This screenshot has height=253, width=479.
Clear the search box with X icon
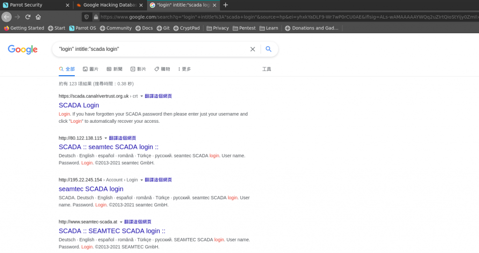(253, 49)
